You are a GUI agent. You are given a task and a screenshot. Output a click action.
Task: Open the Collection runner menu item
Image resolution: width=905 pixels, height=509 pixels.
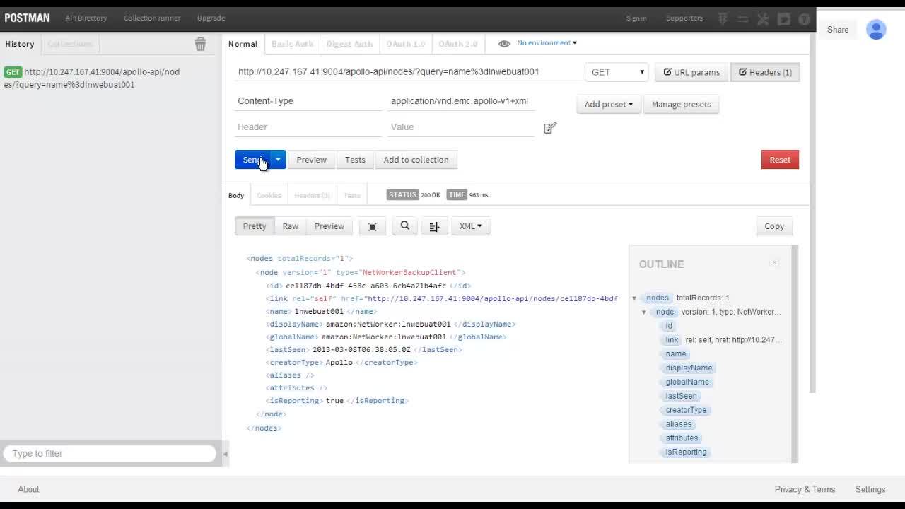pyautogui.click(x=152, y=18)
